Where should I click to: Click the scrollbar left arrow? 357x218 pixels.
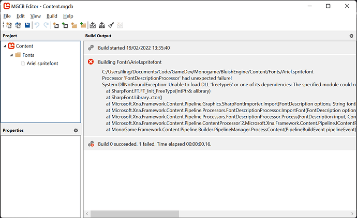click(87, 214)
